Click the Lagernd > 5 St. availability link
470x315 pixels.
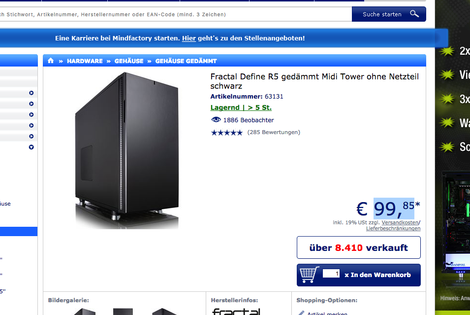click(241, 107)
